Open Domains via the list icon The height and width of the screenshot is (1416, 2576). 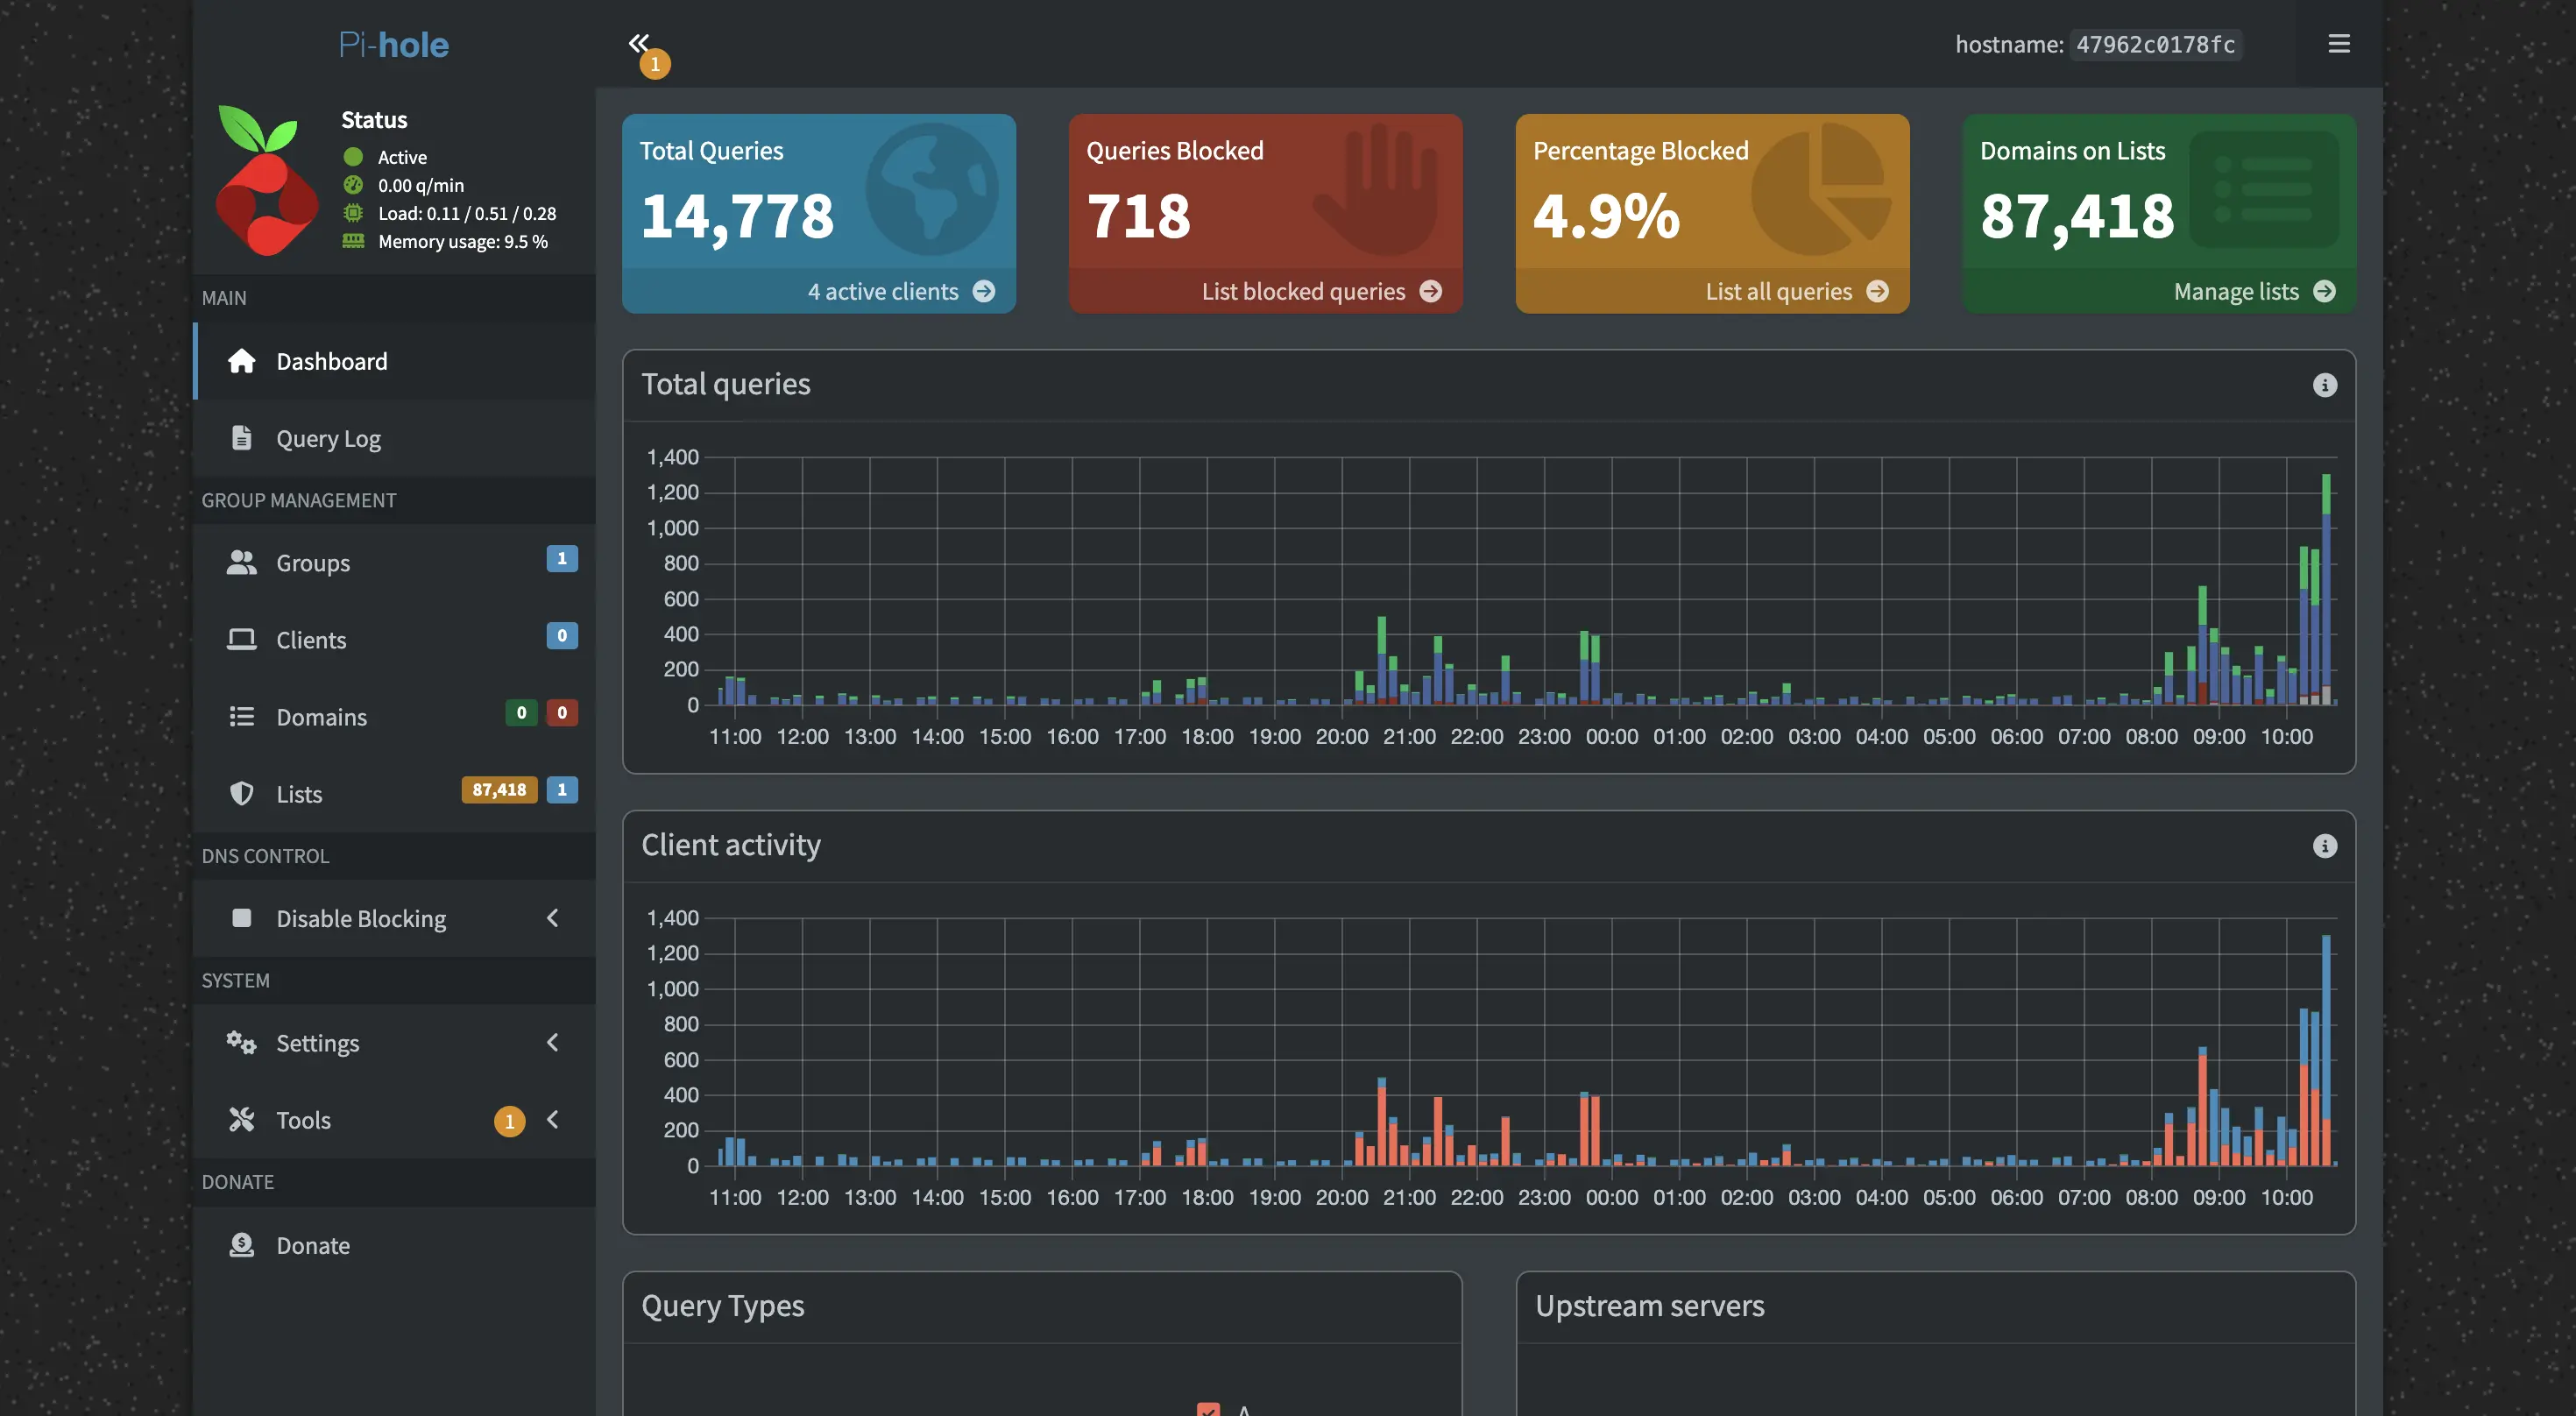click(x=242, y=716)
